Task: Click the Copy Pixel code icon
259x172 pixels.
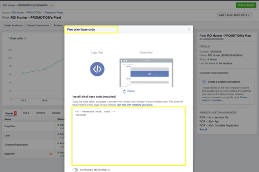Action: [x=97, y=69]
